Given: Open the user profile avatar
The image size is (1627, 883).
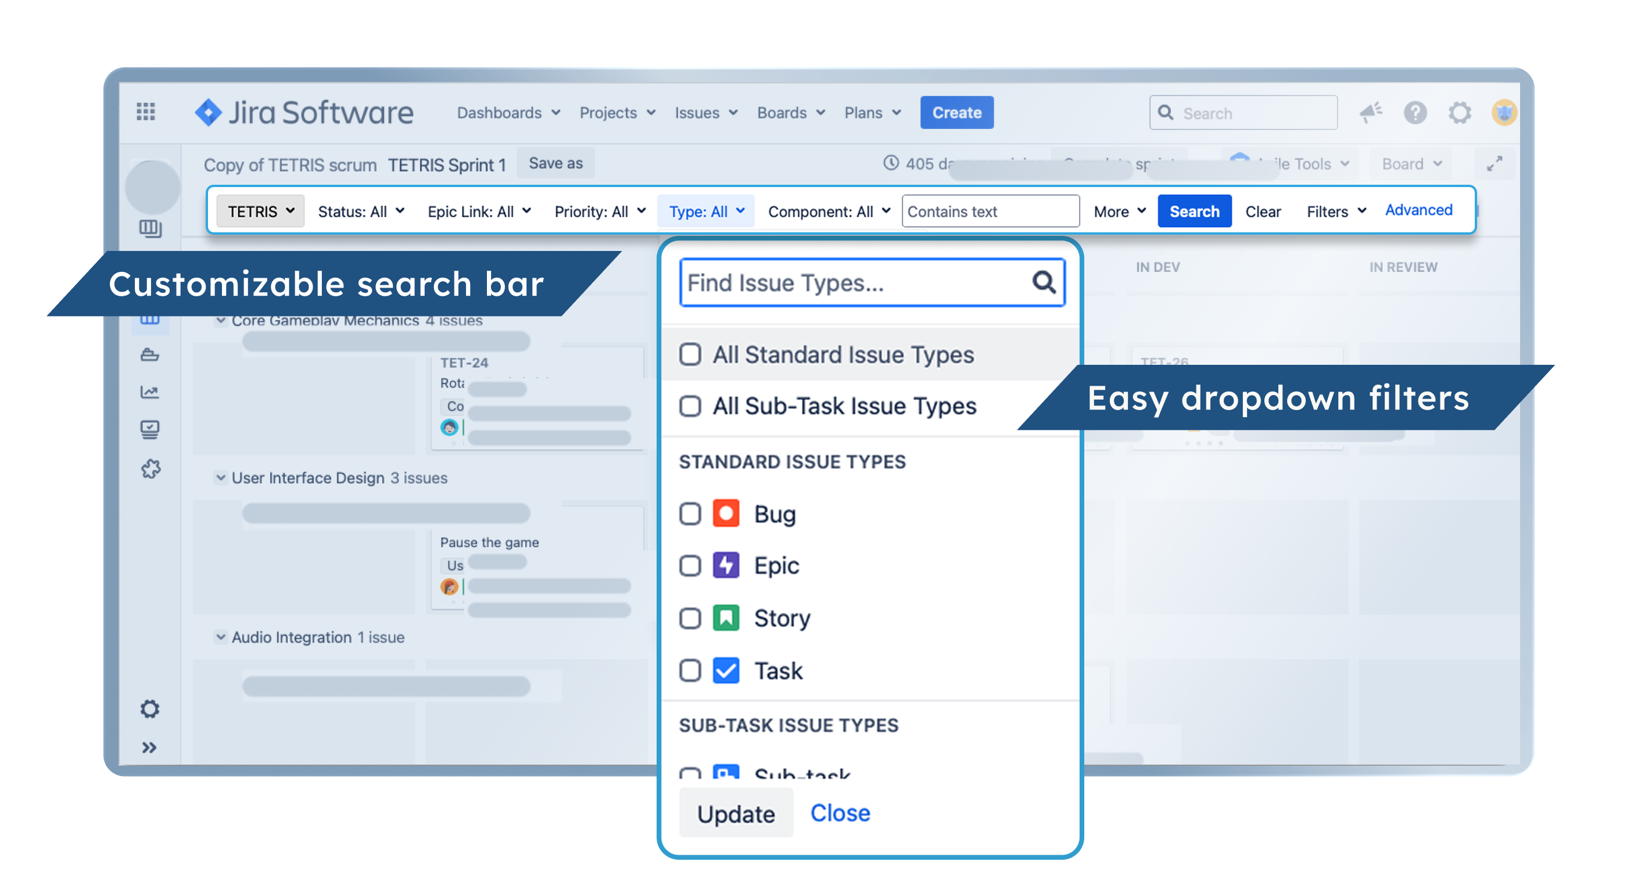Looking at the screenshot, I should (x=1504, y=113).
